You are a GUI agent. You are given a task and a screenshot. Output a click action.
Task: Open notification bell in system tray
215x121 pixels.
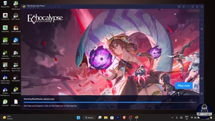(211, 118)
